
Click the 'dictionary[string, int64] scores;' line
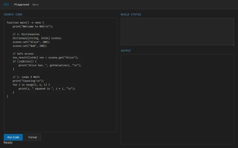point(37,38)
